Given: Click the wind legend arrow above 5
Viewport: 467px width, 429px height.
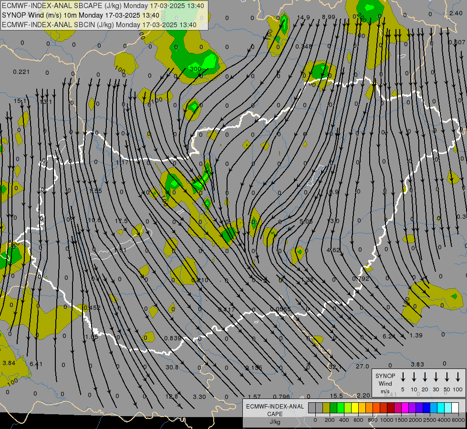Looking at the screenshot, I should (x=403, y=377).
